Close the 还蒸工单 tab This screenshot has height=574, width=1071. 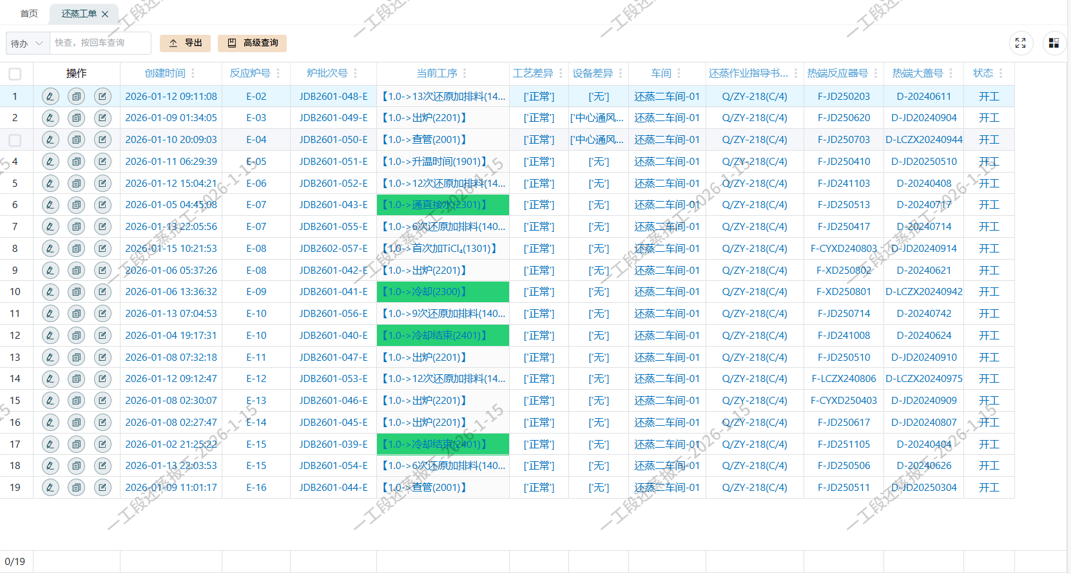click(x=105, y=14)
